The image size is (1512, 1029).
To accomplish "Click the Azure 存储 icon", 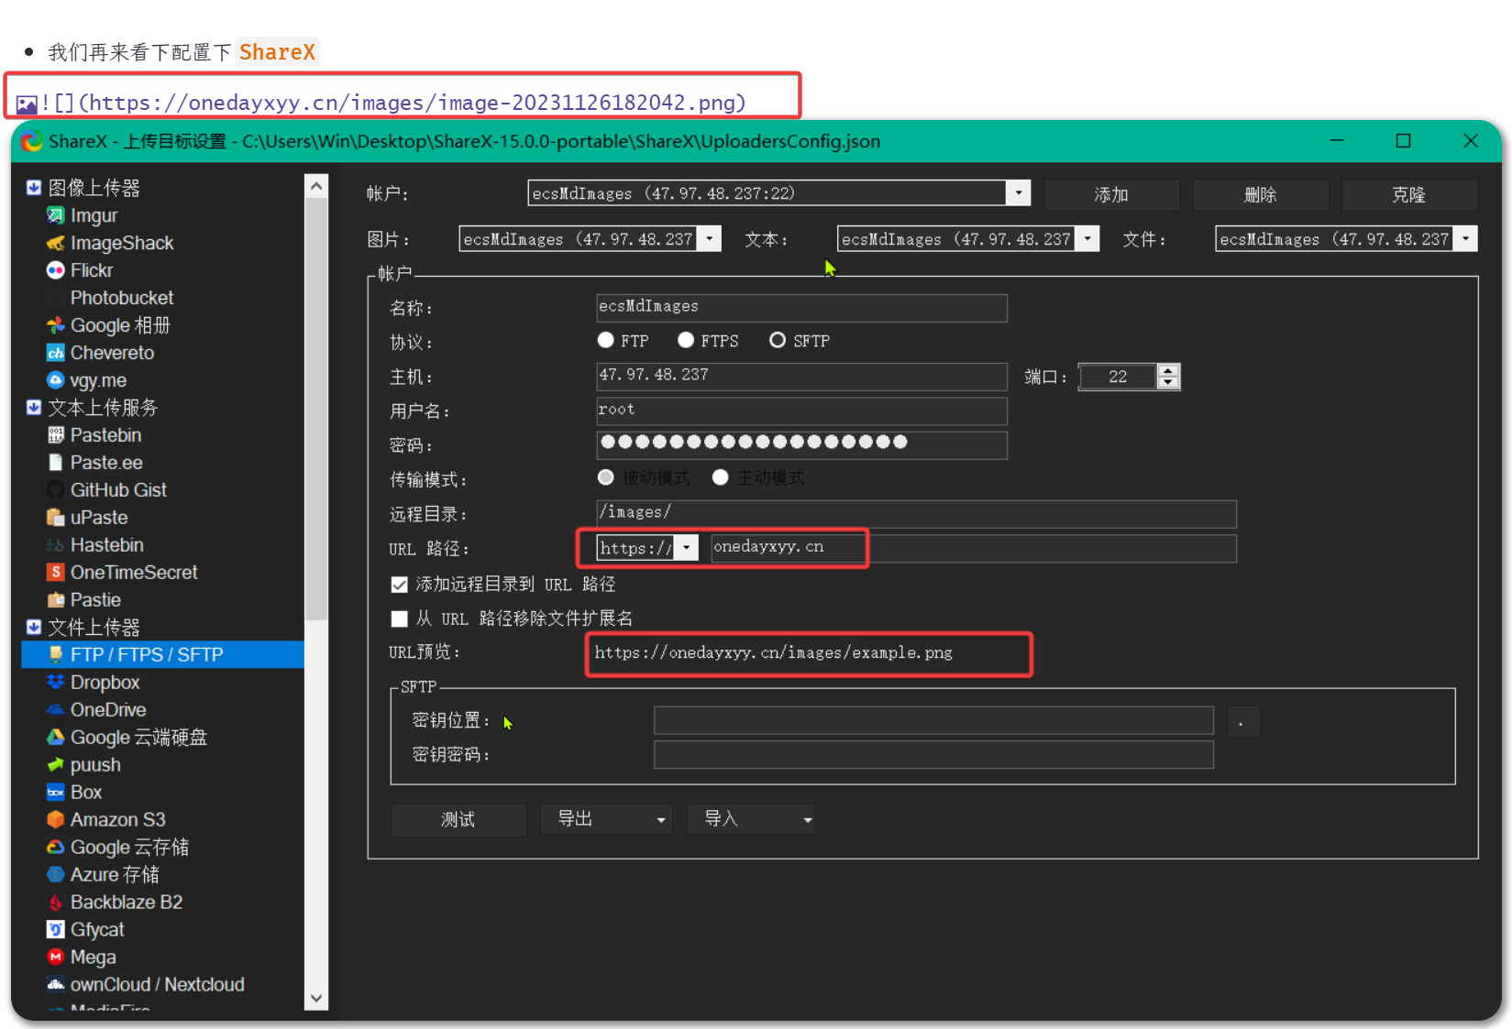I will pos(56,875).
